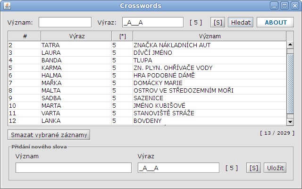Click the bottom [S] button beside Uložit
Screen dimensions: 302x189
[x=253, y=168]
